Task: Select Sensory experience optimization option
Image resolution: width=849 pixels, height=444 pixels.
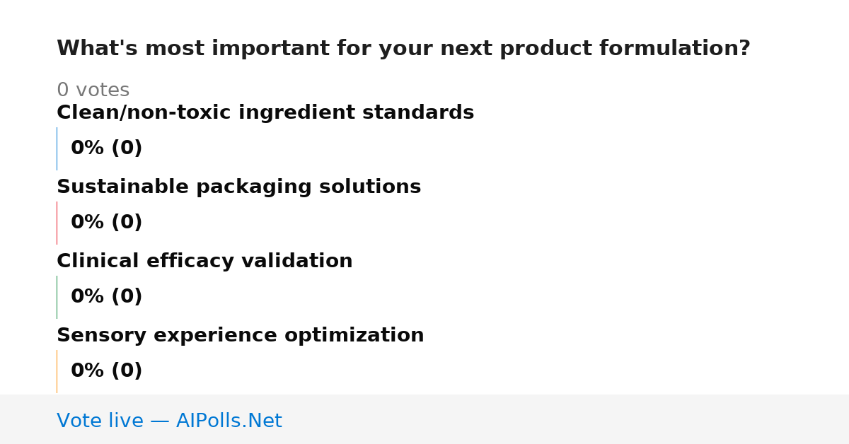Action: 241,335
